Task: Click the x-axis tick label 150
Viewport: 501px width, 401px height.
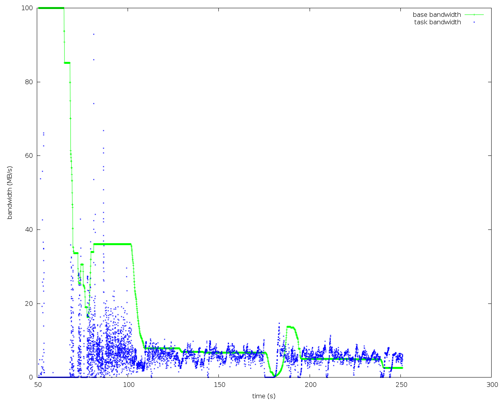Action: click(x=220, y=385)
